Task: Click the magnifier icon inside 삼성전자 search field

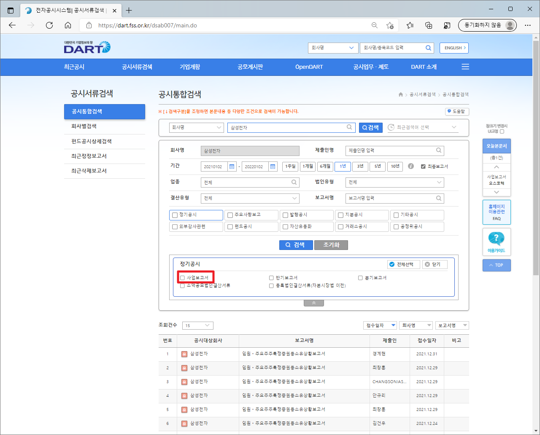Action: coord(349,127)
